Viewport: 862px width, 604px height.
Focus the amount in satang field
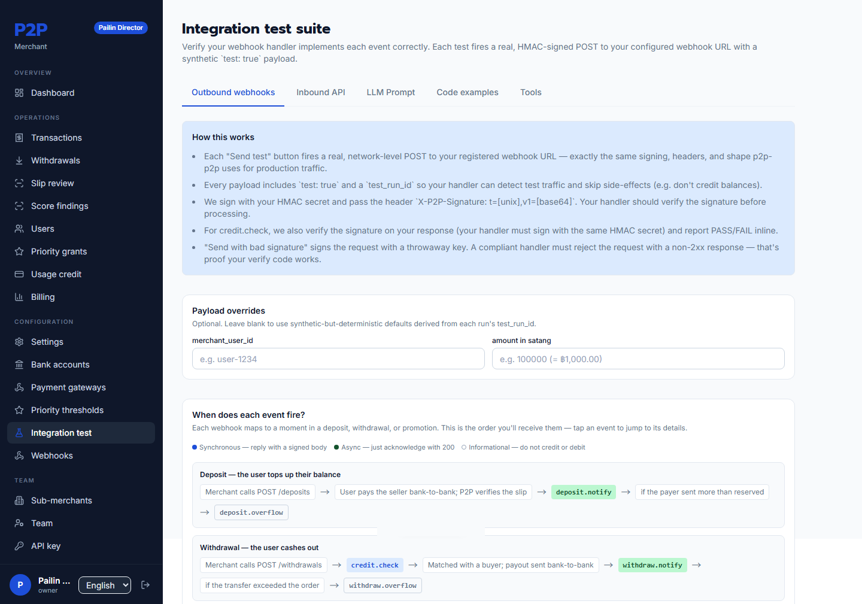point(638,359)
